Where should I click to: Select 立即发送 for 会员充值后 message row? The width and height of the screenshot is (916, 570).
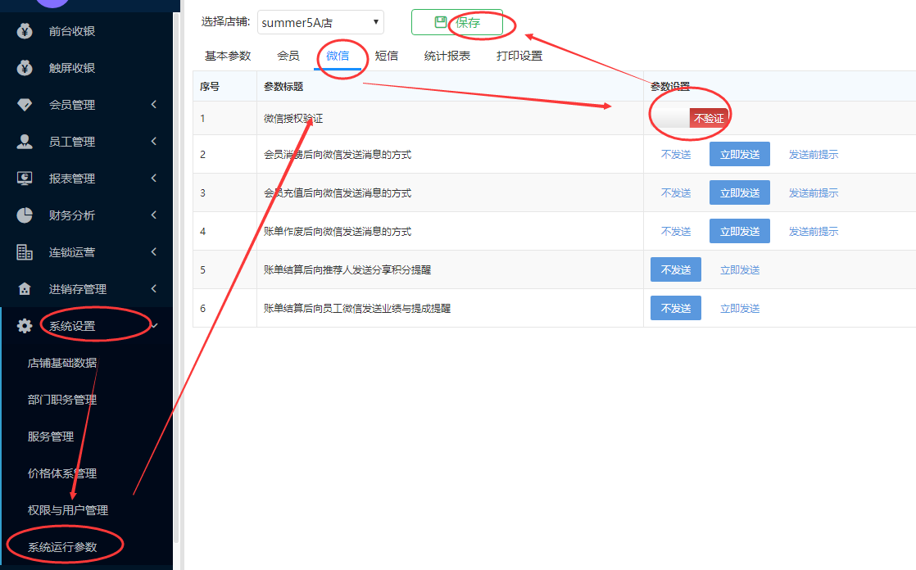pos(740,192)
